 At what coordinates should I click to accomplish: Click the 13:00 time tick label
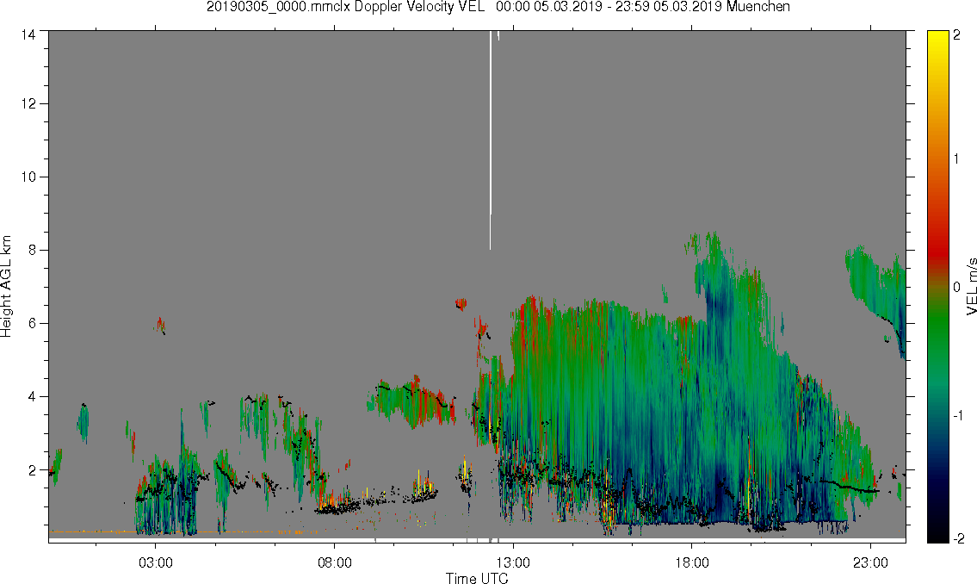pyautogui.click(x=513, y=562)
